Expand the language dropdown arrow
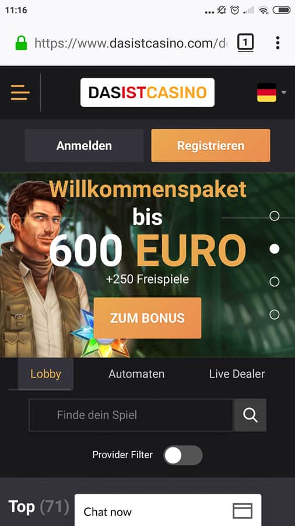295x526 pixels. [283, 92]
